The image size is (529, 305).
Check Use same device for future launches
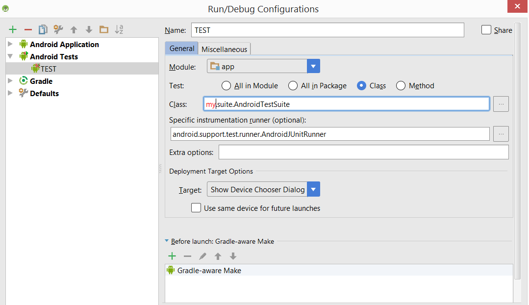click(x=196, y=208)
